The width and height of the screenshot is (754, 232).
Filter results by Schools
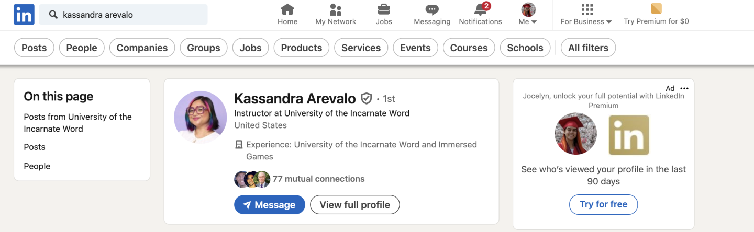point(525,48)
